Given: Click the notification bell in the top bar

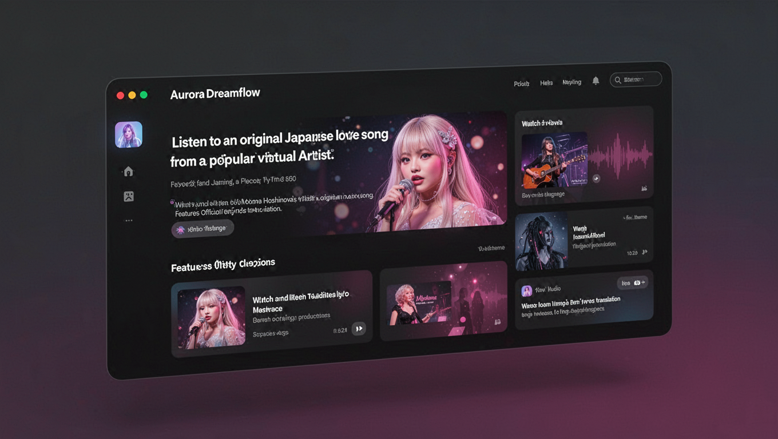Looking at the screenshot, I should tap(596, 81).
